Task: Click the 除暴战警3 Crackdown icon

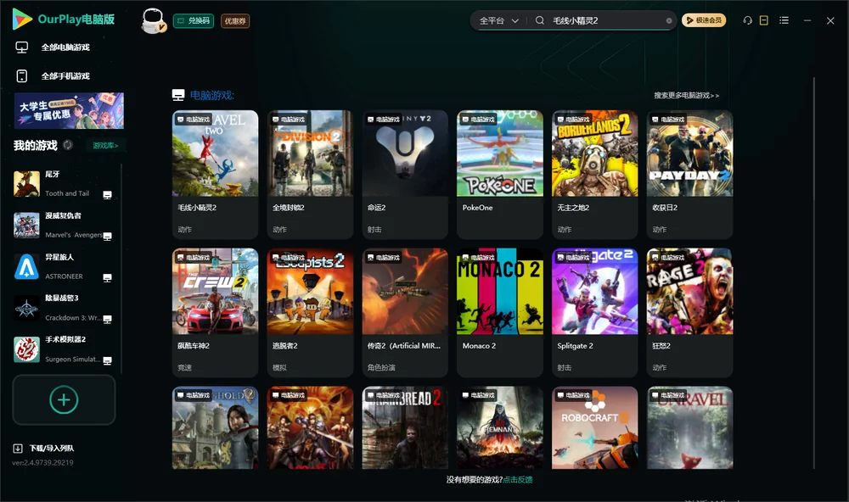Action: point(26,309)
